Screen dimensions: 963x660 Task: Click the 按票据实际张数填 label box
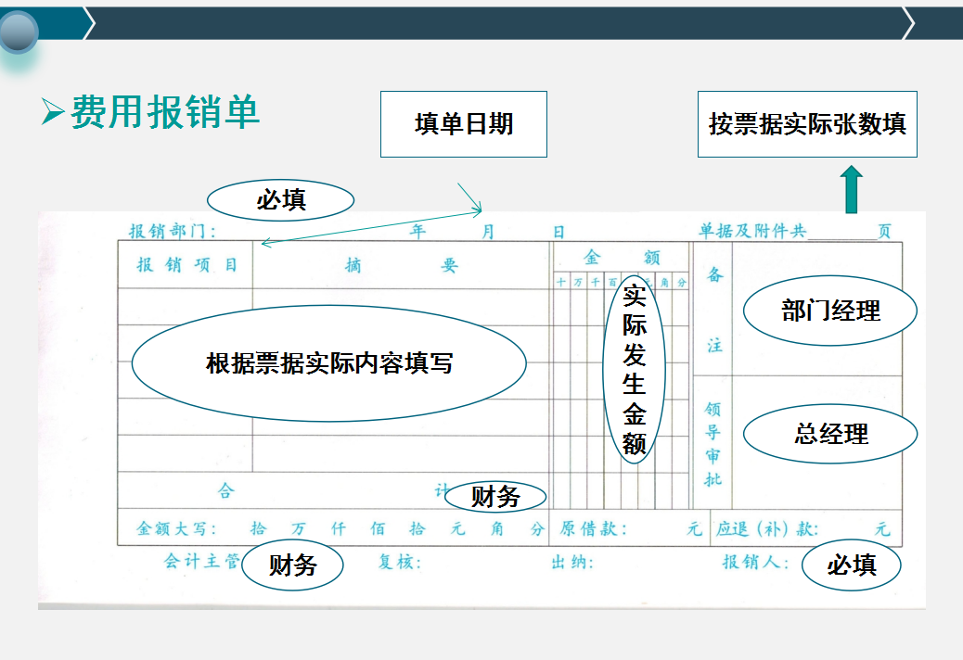pos(809,123)
